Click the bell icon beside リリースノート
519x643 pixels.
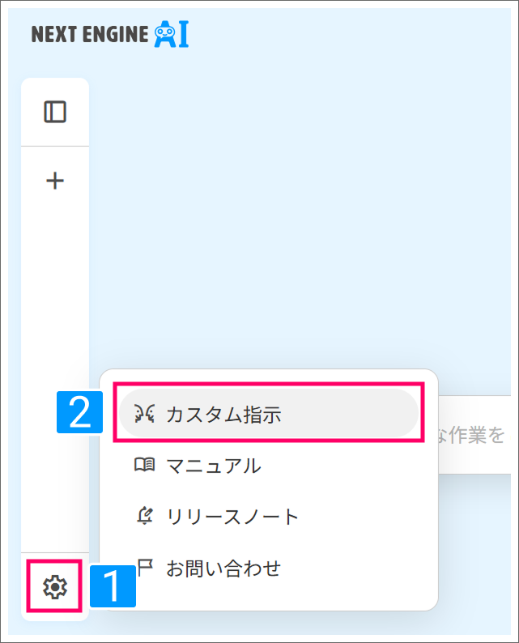144,517
